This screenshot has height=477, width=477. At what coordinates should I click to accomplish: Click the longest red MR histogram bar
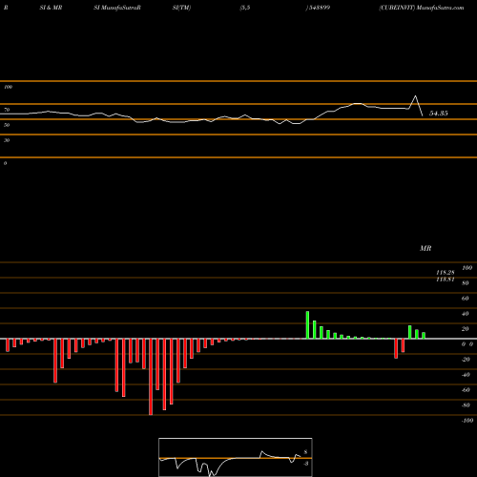click(x=151, y=377)
